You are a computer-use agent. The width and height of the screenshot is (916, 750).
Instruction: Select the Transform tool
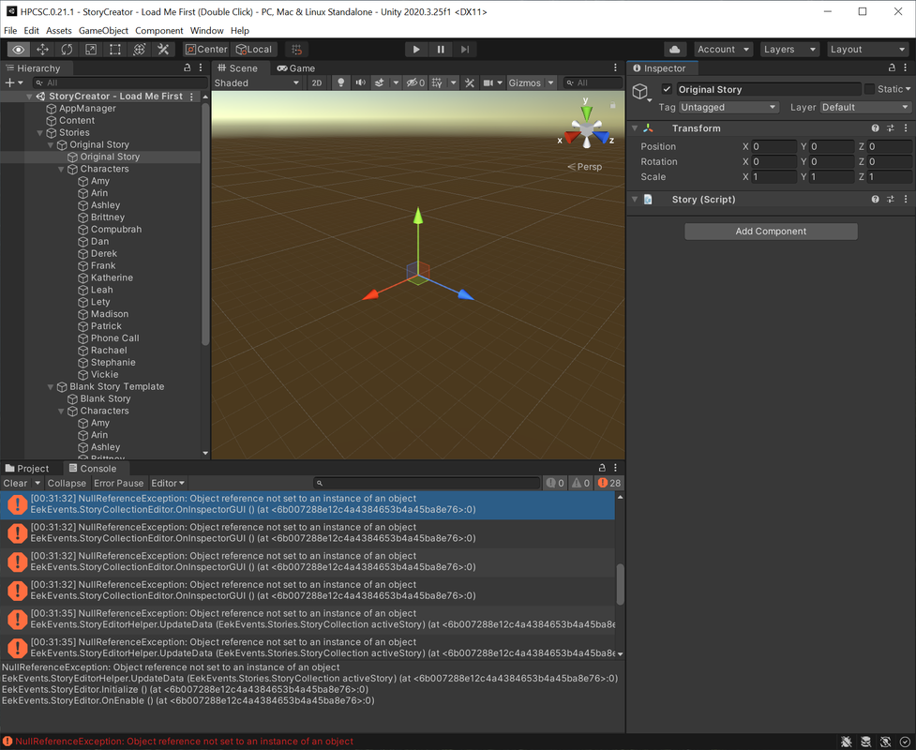click(x=139, y=50)
